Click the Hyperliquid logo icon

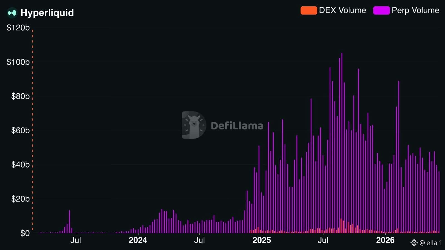coord(12,13)
